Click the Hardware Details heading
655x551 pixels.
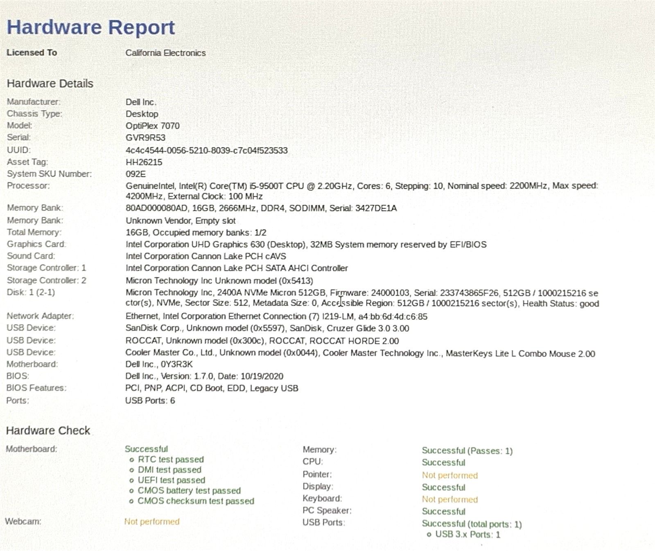tap(50, 83)
